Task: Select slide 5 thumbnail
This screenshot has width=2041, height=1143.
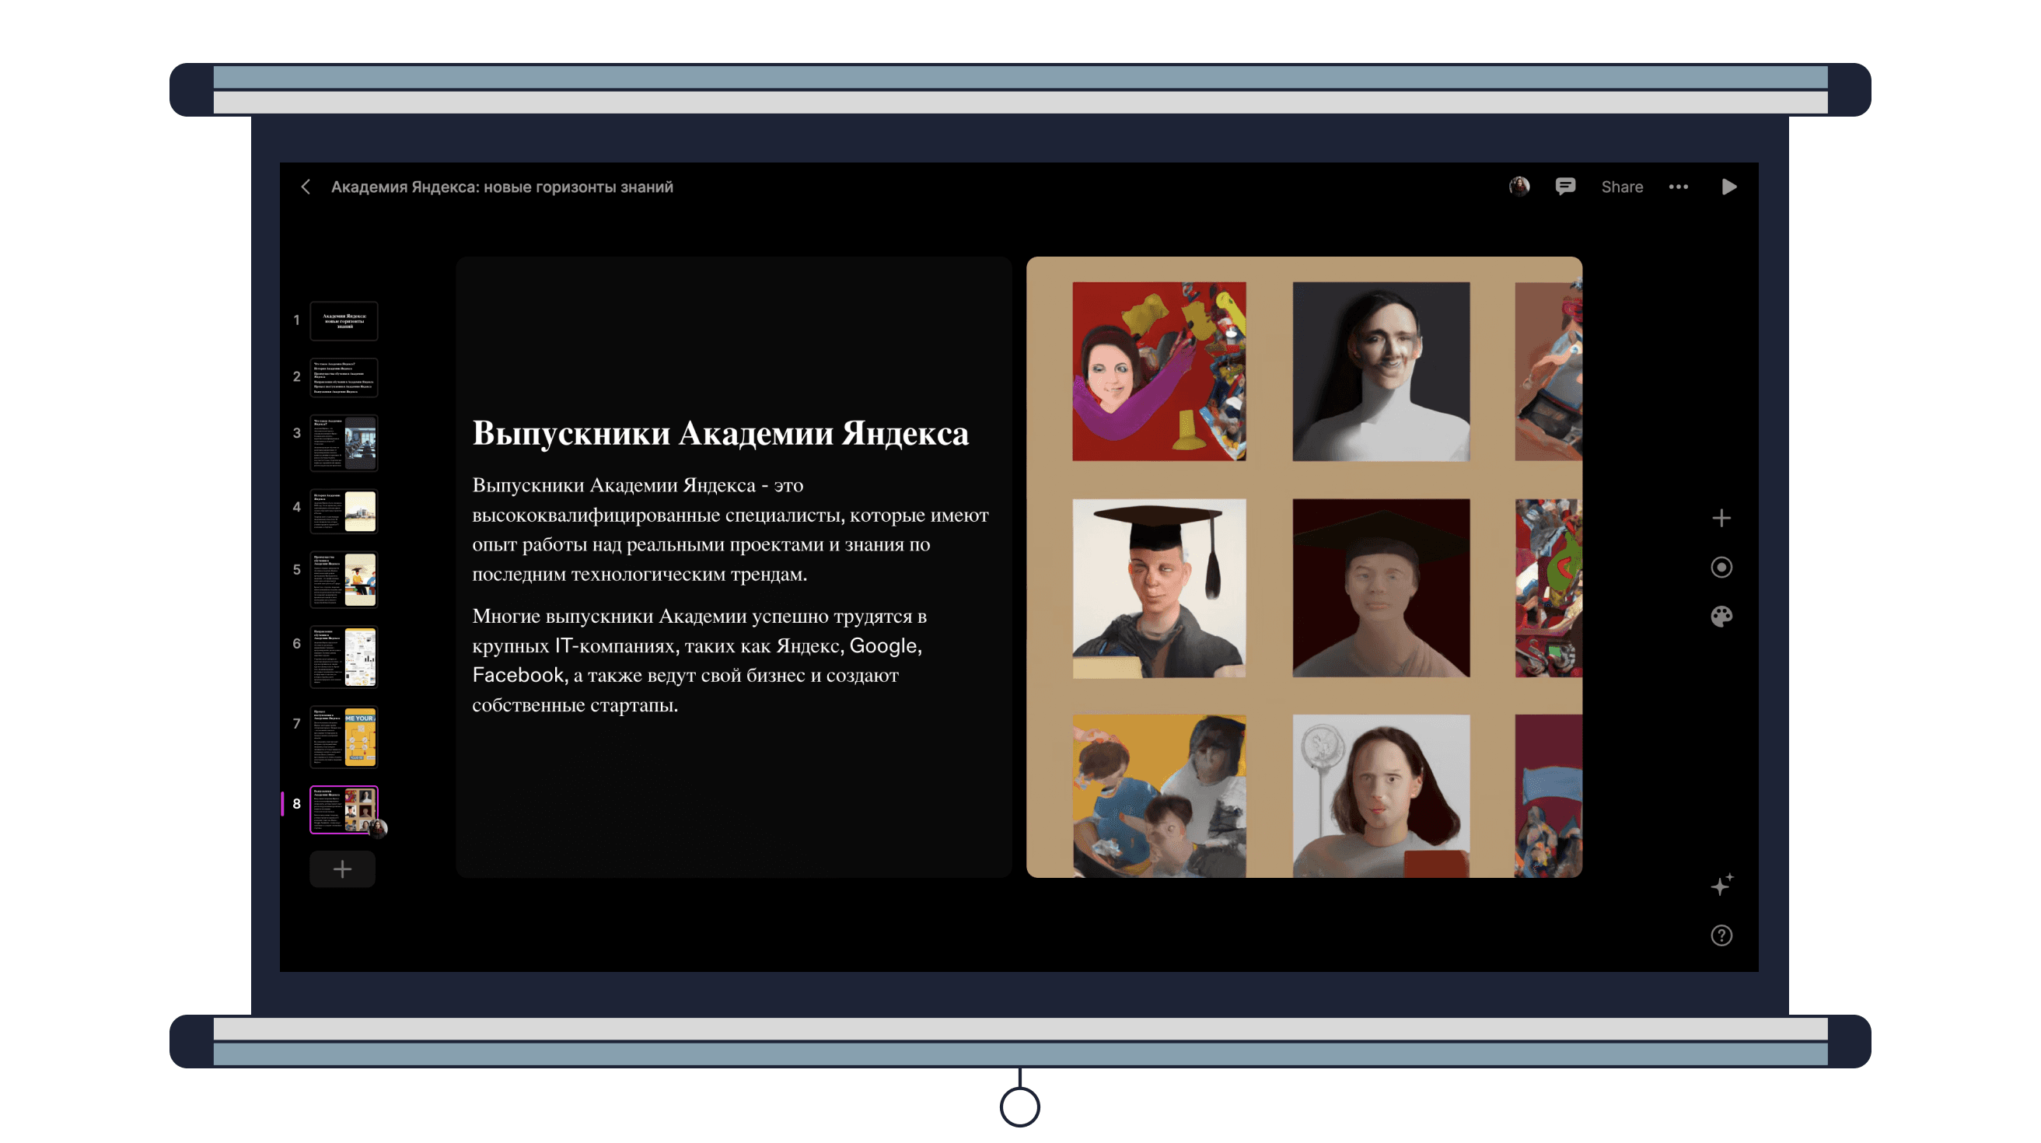Action: [344, 580]
